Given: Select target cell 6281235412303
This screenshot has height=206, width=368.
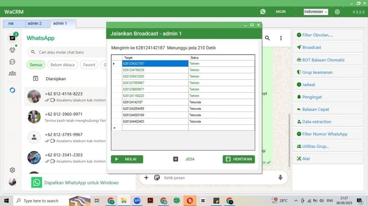Looking at the screenshot, I should [x=155, y=76].
